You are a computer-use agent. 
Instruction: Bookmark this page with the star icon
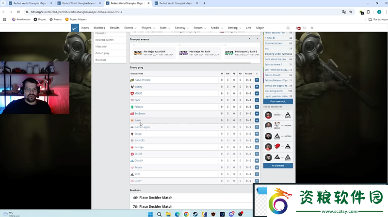click(351, 12)
